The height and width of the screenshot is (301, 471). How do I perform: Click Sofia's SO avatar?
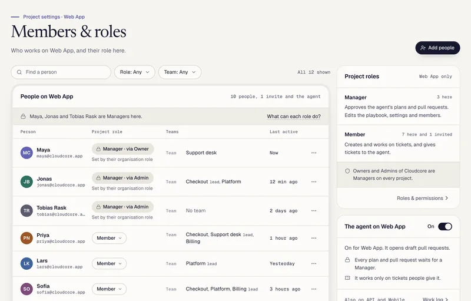click(x=26, y=289)
